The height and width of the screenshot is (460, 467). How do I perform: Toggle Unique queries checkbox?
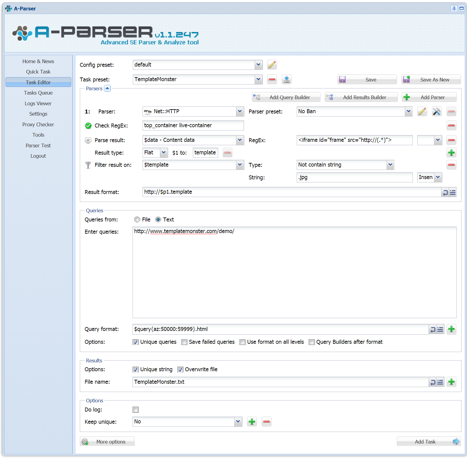coord(136,342)
